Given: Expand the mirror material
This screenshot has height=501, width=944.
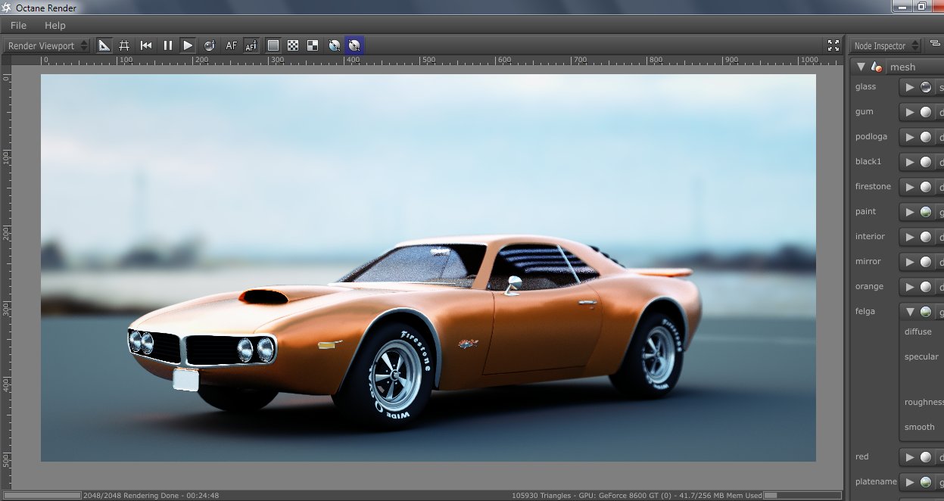Looking at the screenshot, I should point(909,262).
